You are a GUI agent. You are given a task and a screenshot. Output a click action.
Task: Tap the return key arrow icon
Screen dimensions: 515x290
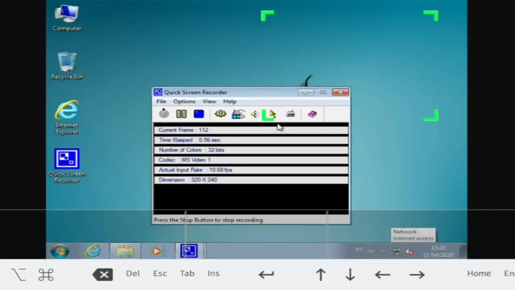[x=266, y=275]
